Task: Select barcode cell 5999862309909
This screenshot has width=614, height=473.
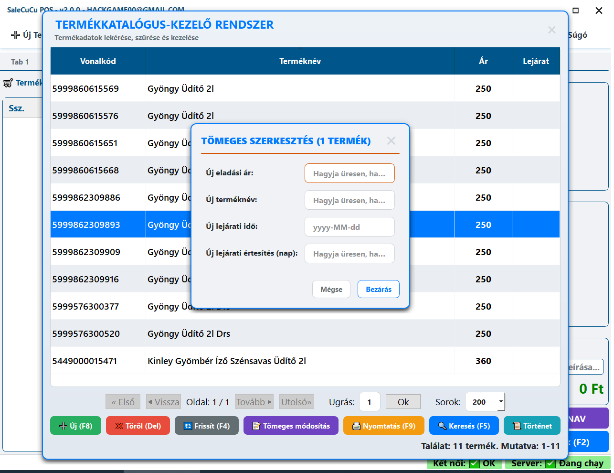Action: (98, 252)
